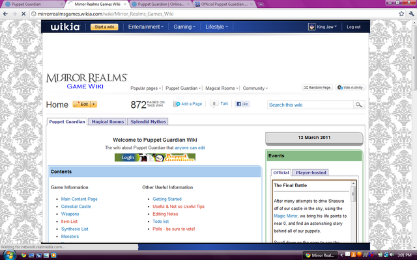Open Synthesis List link
The height and width of the screenshot is (260, 417).
pyautogui.click(x=75, y=229)
